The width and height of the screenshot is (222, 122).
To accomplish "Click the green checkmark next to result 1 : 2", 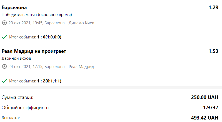I will 4,81.
